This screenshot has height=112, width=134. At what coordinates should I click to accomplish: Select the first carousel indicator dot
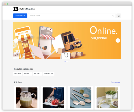[65, 61]
